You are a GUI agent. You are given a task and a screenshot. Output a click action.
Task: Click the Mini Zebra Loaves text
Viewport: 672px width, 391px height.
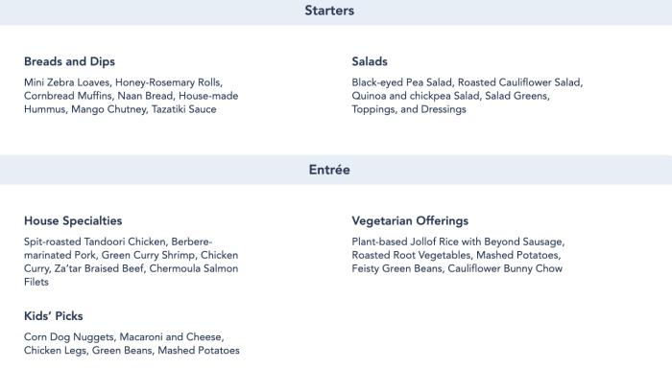click(66, 82)
